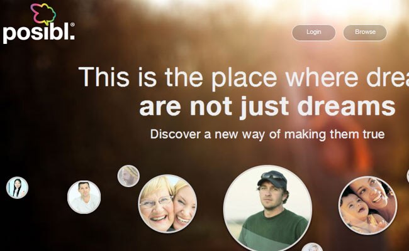
Task: Click the cut-off bubble at right edge
Action: click(408, 176)
